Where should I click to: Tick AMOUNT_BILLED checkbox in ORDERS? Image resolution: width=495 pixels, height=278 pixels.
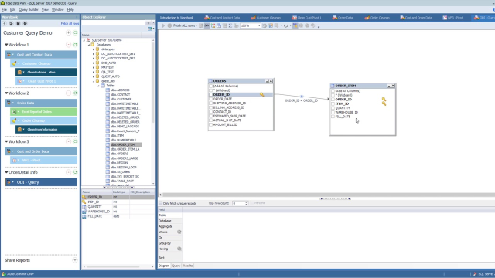pyautogui.click(x=211, y=124)
